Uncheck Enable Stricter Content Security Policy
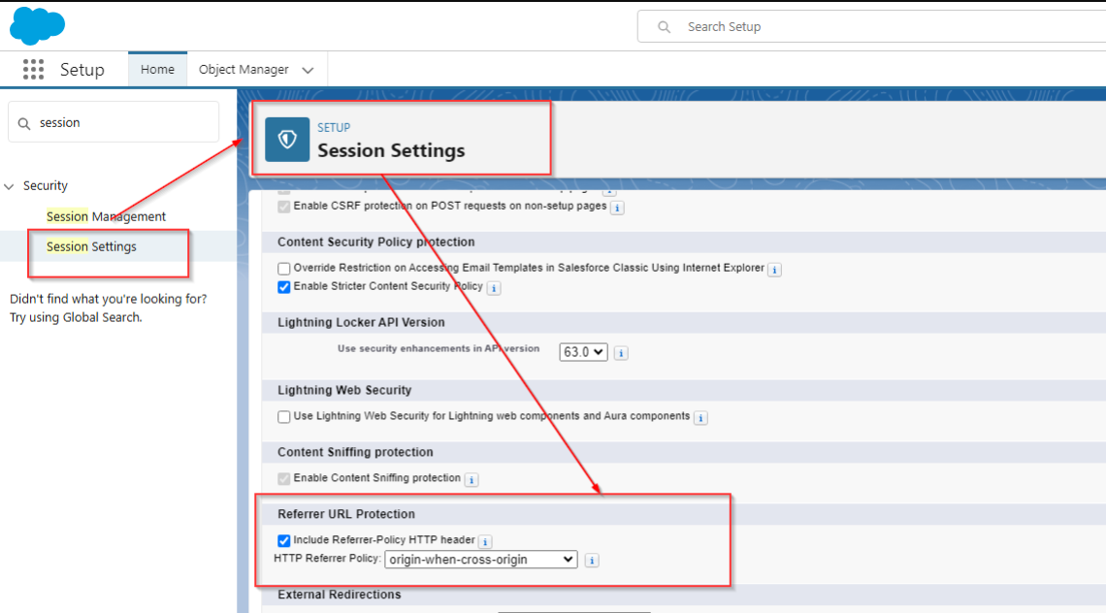This screenshot has width=1106, height=613. [x=284, y=287]
